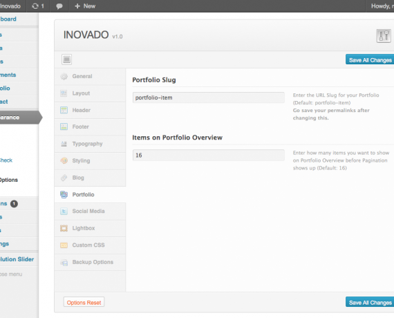
Task: Open the Header options tab
Action: click(x=90, y=110)
